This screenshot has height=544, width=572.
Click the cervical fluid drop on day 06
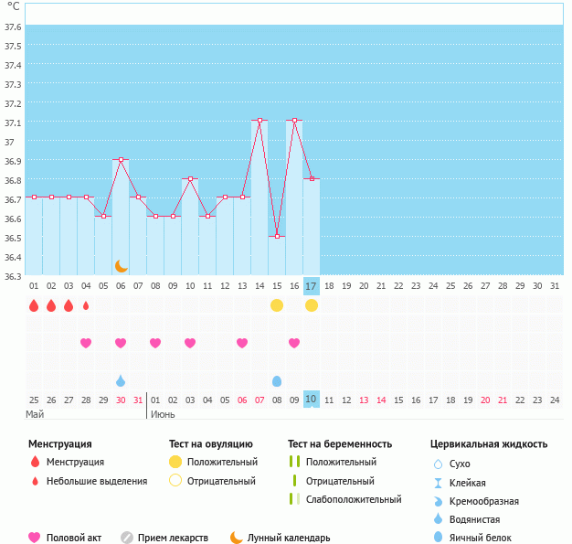click(121, 380)
